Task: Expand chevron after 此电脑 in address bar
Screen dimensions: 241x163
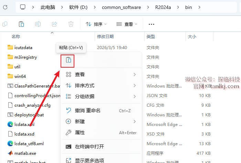Action: coord(62,7)
